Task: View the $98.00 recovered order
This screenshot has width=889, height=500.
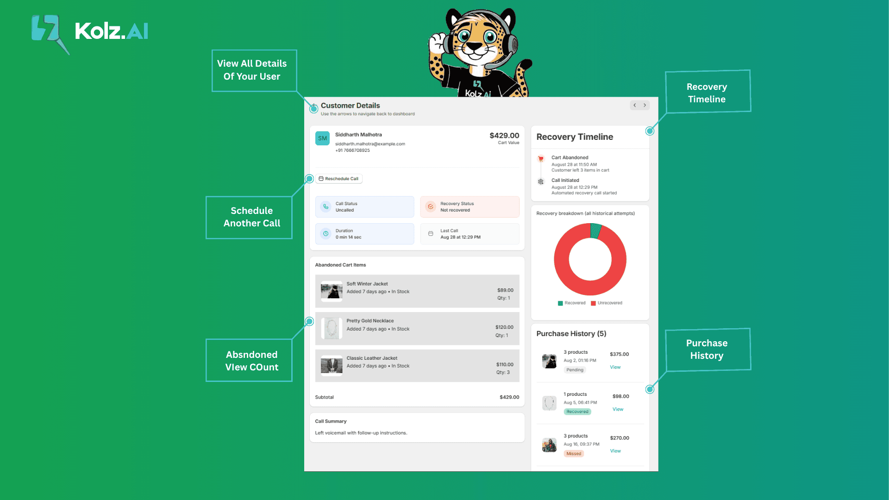Action: click(x=618, y=409)
